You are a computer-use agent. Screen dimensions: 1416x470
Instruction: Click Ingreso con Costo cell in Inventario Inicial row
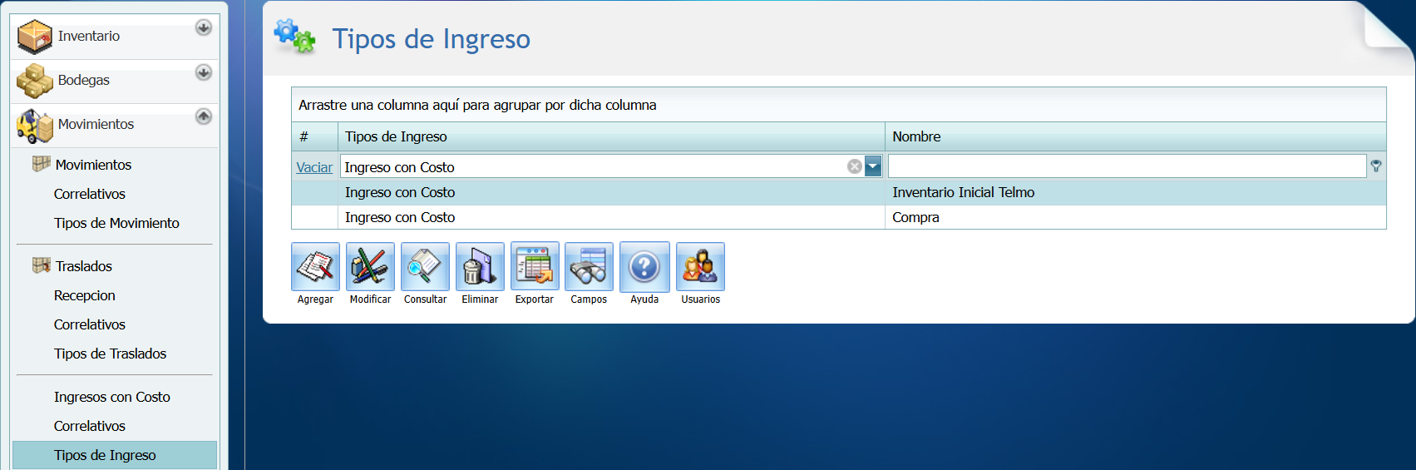(x=611, y=192)
